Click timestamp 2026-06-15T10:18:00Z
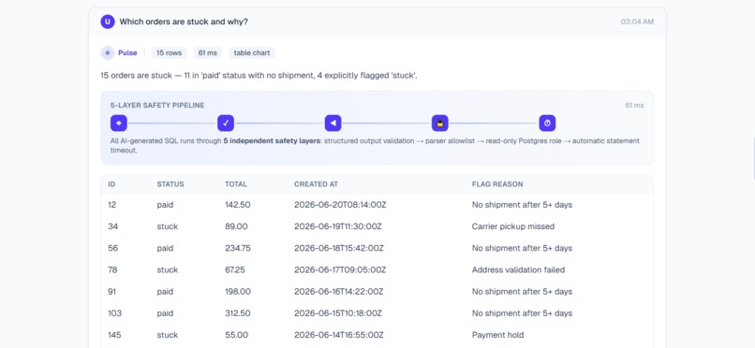 pyautogui.click(x=338, y=312)
